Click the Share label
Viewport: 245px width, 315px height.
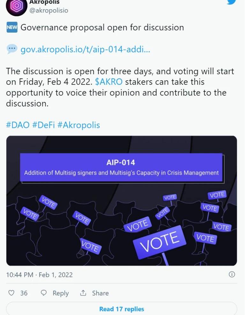tap(100, 293)
